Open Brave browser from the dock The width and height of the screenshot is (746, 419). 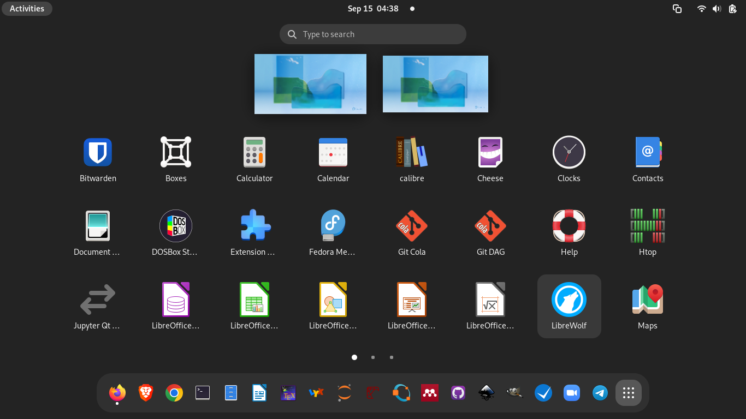pyautogui.click(x=146, y=393)
